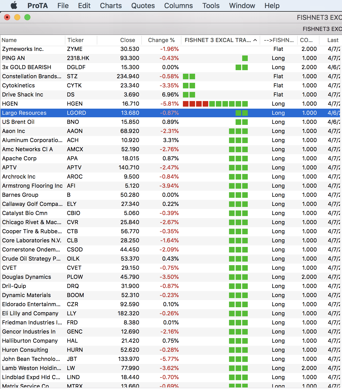Open the Quotes menu
342x389 pixels.
click(143, 6)
